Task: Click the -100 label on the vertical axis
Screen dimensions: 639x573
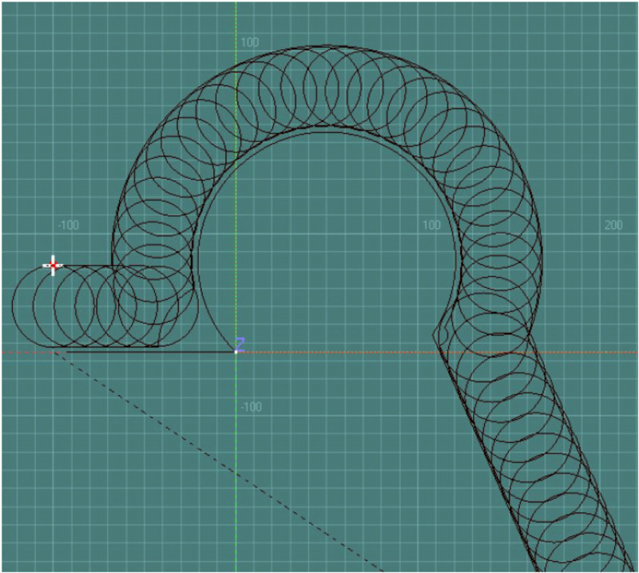Action: pos(250,406)
